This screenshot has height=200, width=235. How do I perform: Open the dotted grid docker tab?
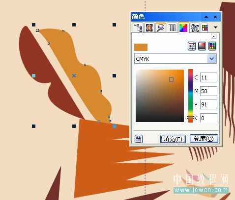point(172,27)
